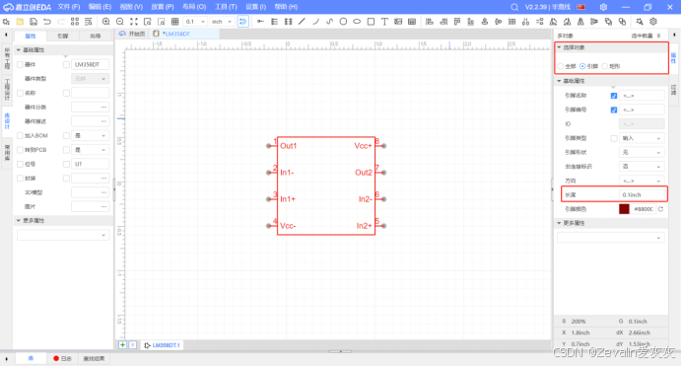Image resolution: width=682 pixels, height=366 pixels.
Task: Open the grid size 0.1 dropdown
Action: (195, 22)
